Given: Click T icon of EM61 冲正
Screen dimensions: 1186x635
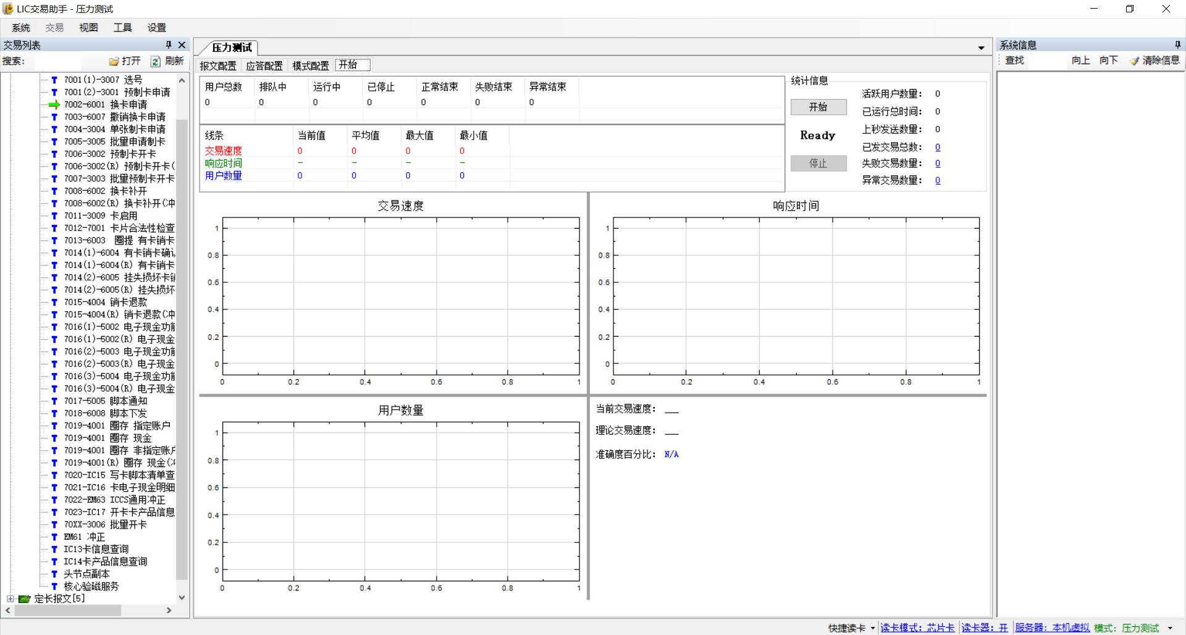Looking at the screenshot, I should (x=54, y=537).
